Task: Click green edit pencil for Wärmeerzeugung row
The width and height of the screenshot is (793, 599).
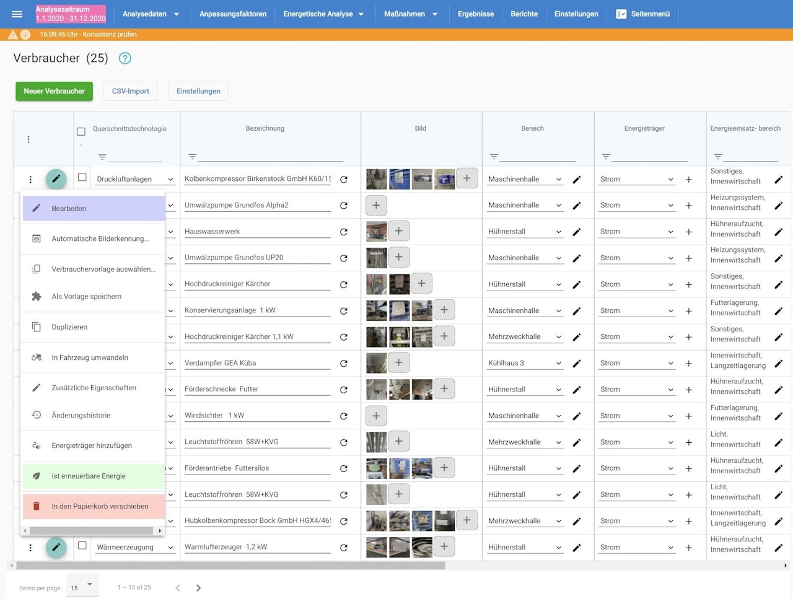Action: point(56,547)
